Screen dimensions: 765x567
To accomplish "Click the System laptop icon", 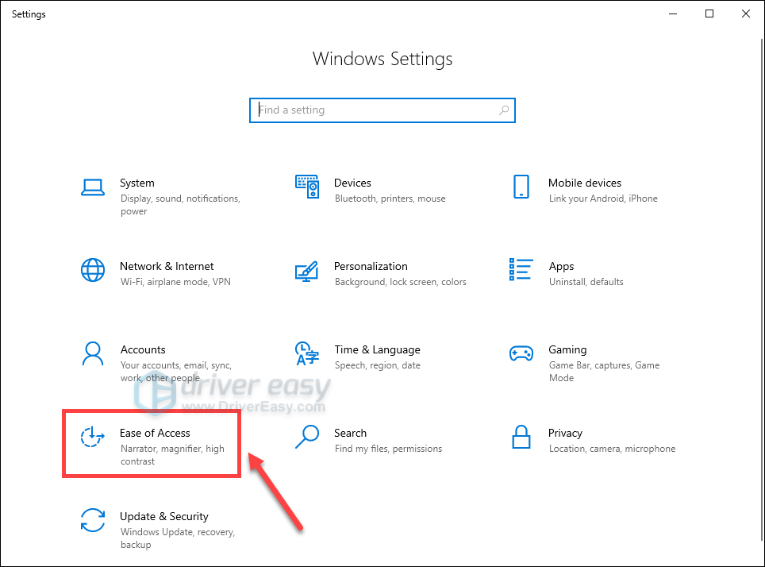I will pyautogui.click(x=93, y=187).
